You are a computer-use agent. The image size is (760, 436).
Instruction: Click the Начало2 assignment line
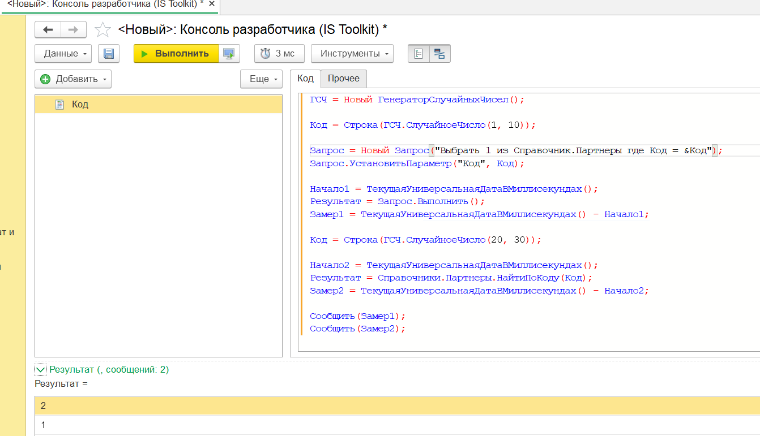coord(454,265)
